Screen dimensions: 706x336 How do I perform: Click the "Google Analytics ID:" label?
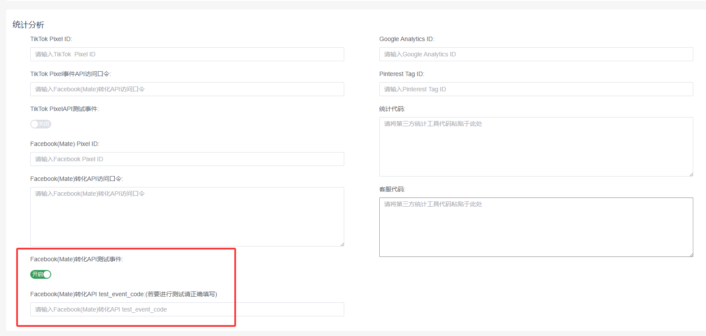[x=407, y=39]
